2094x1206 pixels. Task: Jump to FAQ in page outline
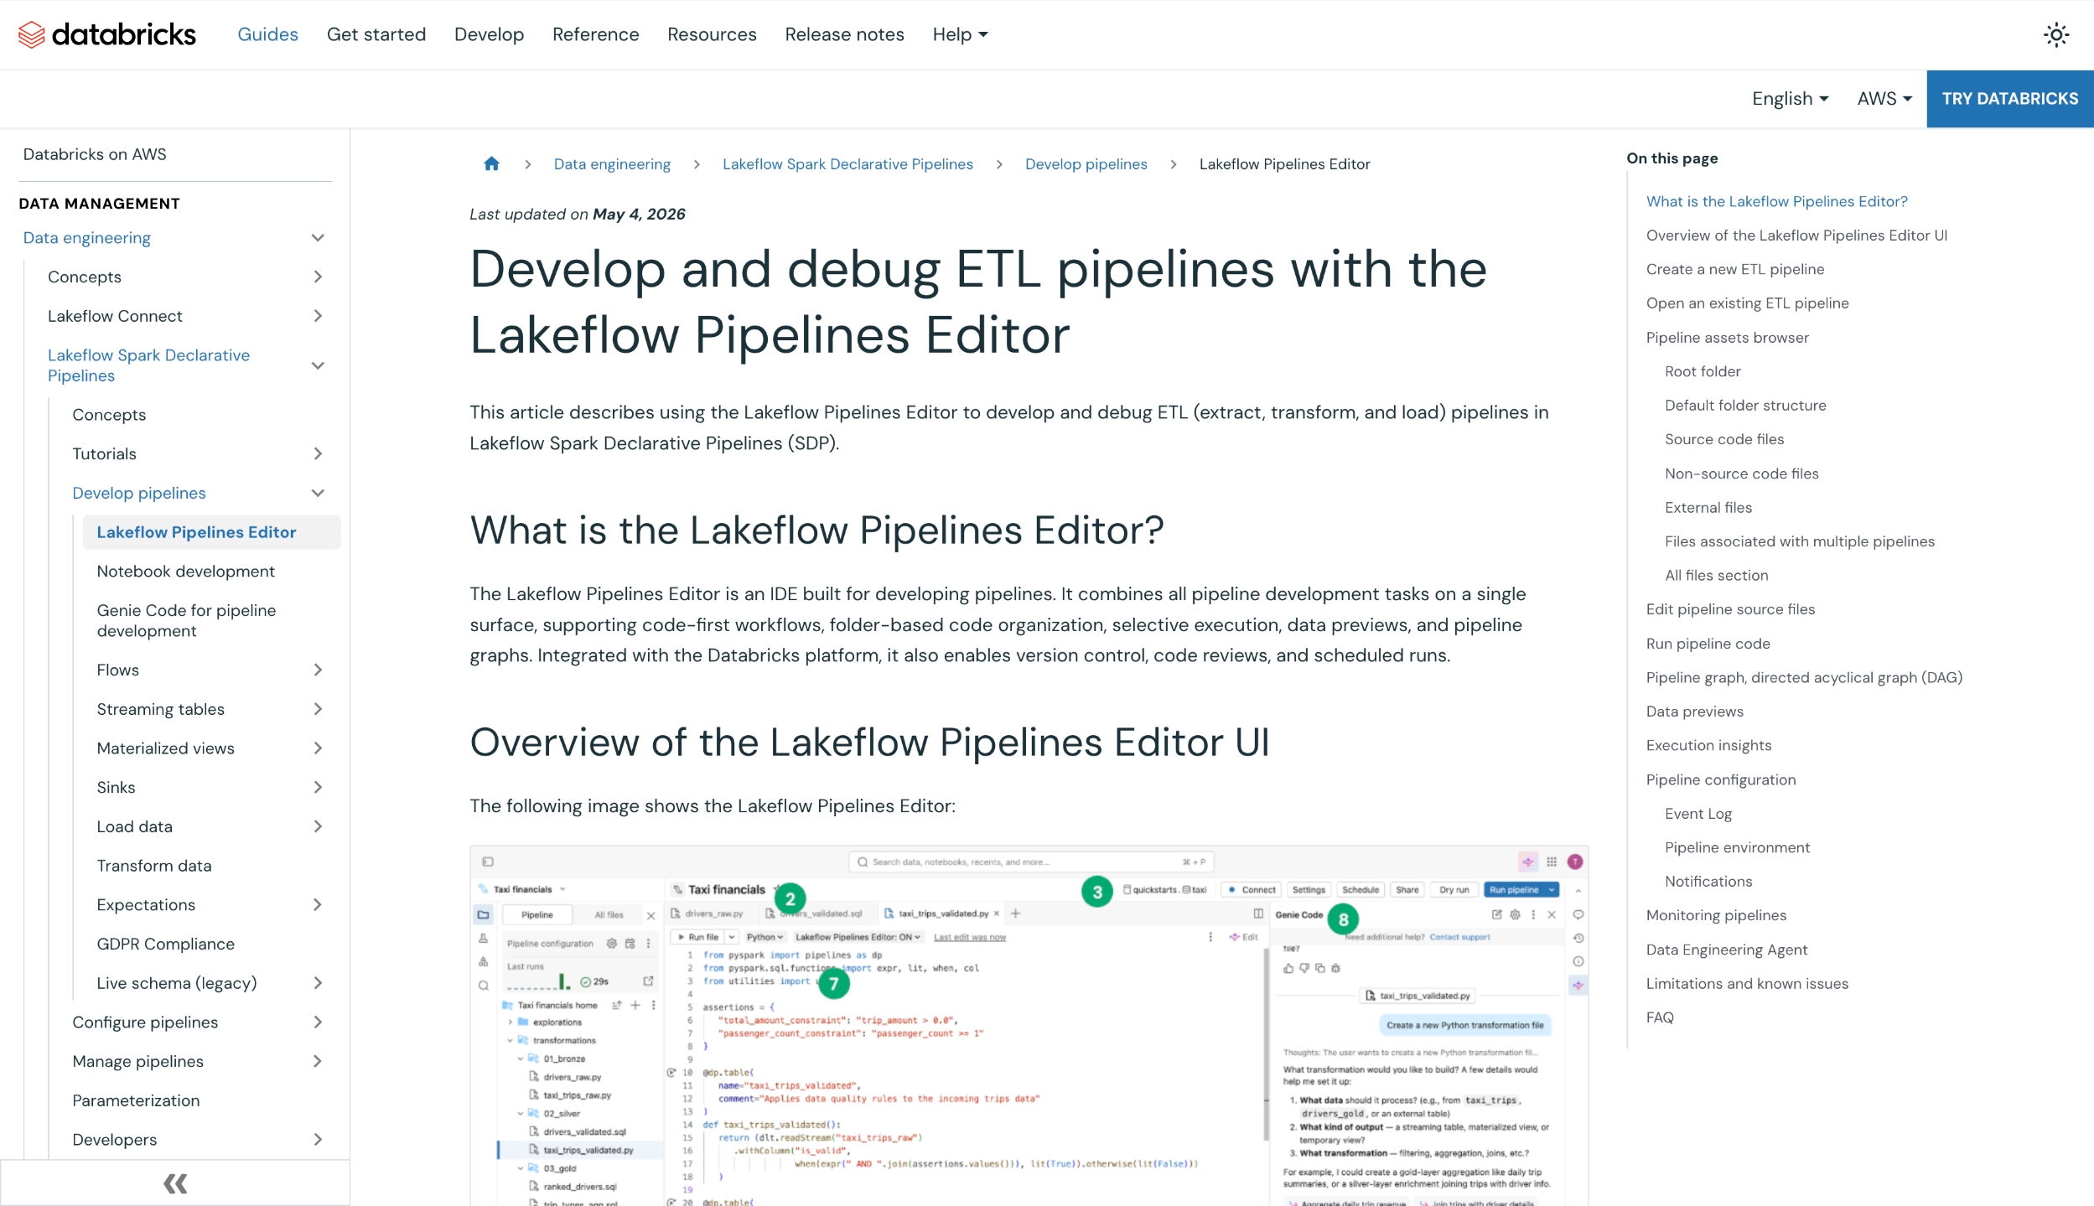pyautogui.click(x=1659, y=1017)
